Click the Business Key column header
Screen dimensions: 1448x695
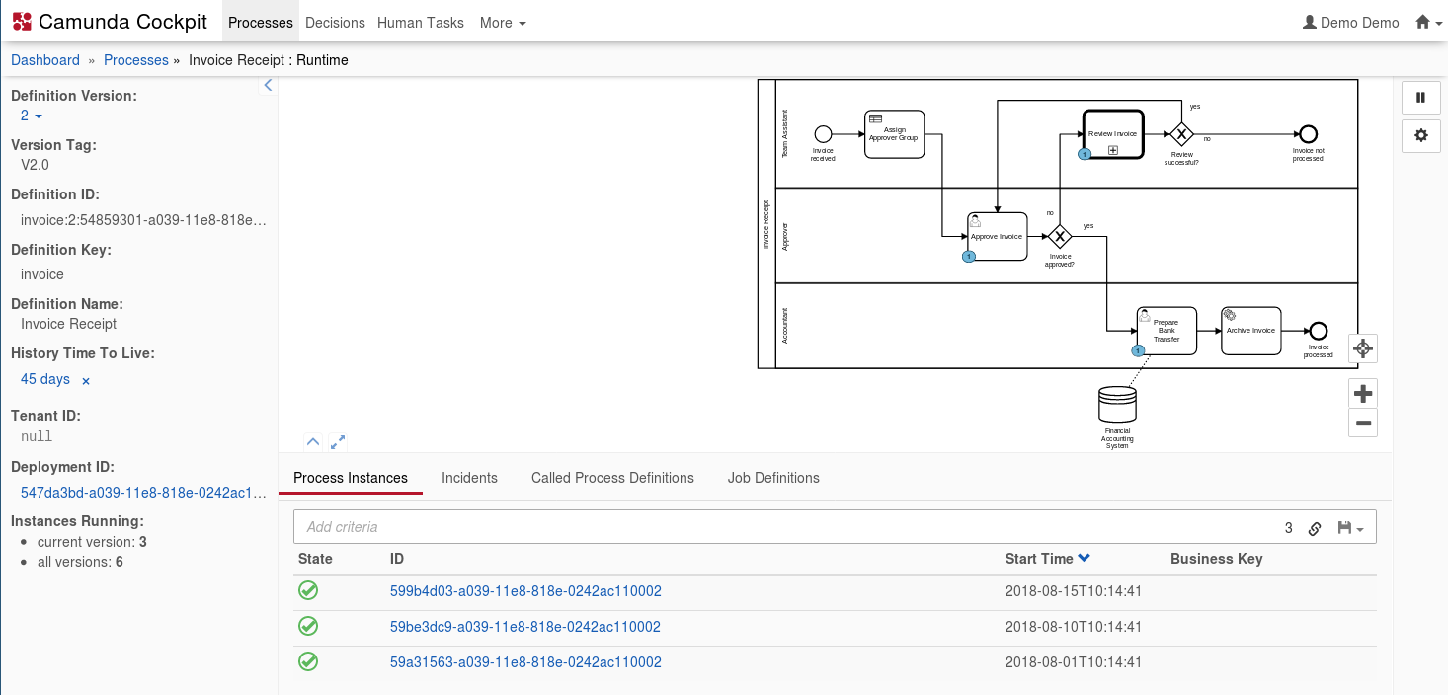coord(1217,559)
